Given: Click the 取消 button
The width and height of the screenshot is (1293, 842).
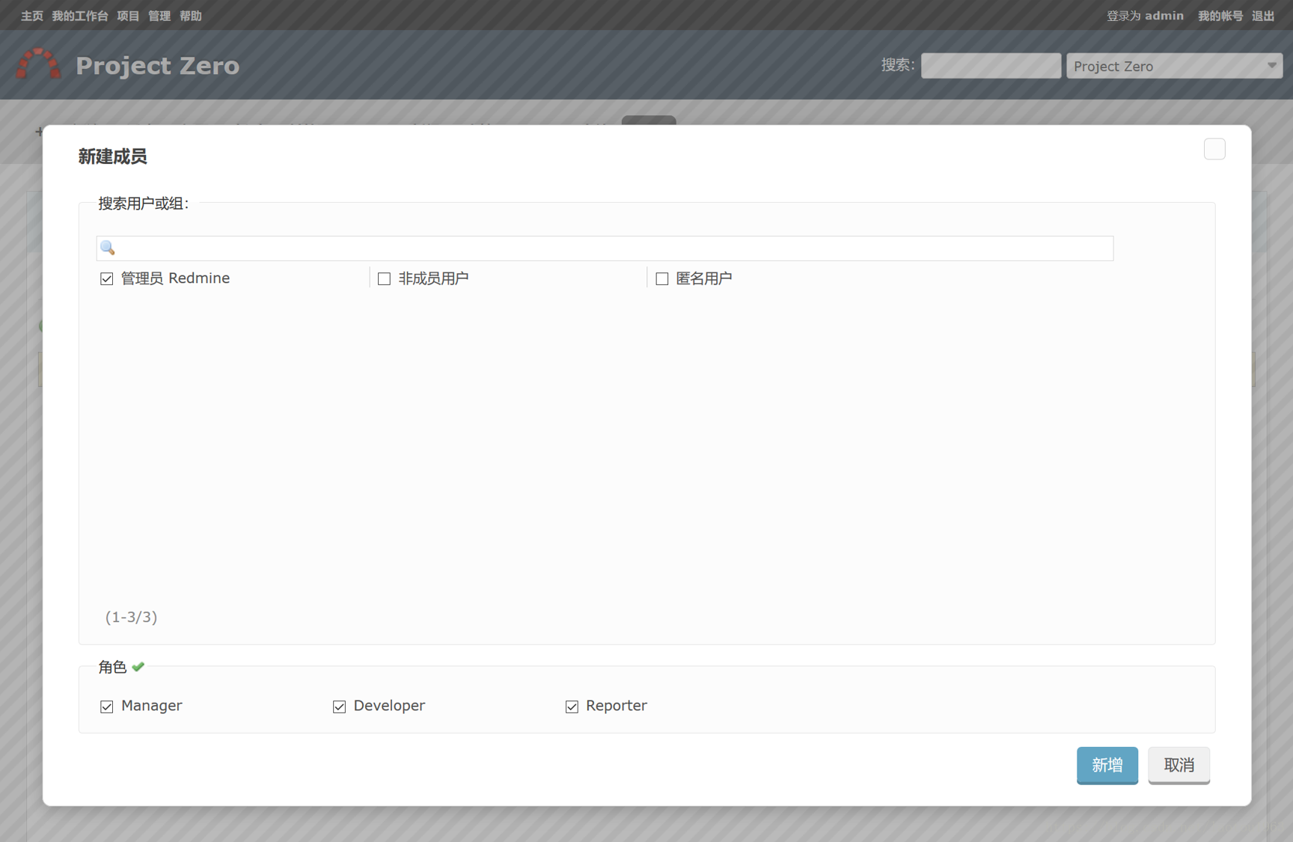Looking at the screenshot, I should 1179,765.
